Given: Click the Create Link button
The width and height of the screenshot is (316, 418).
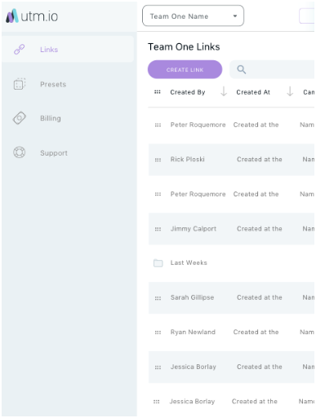Looking at the screenshot, I should [x=185, y=69].
